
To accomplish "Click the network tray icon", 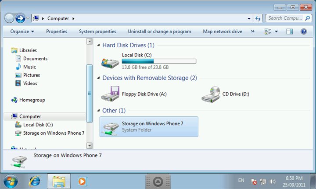I will (x=263, y=182).
